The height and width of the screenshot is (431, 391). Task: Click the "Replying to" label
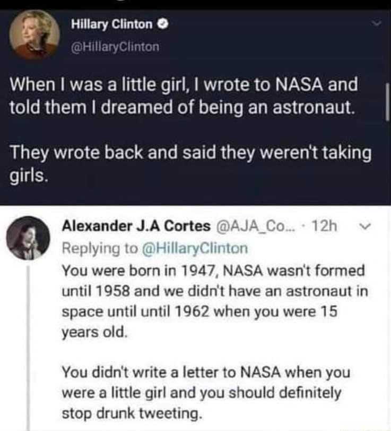coord(100,248)
